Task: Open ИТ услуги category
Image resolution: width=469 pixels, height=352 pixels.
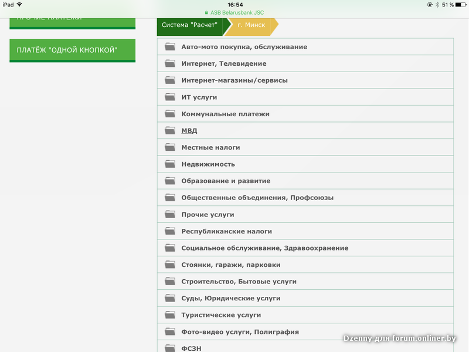Action: [305, 97]
